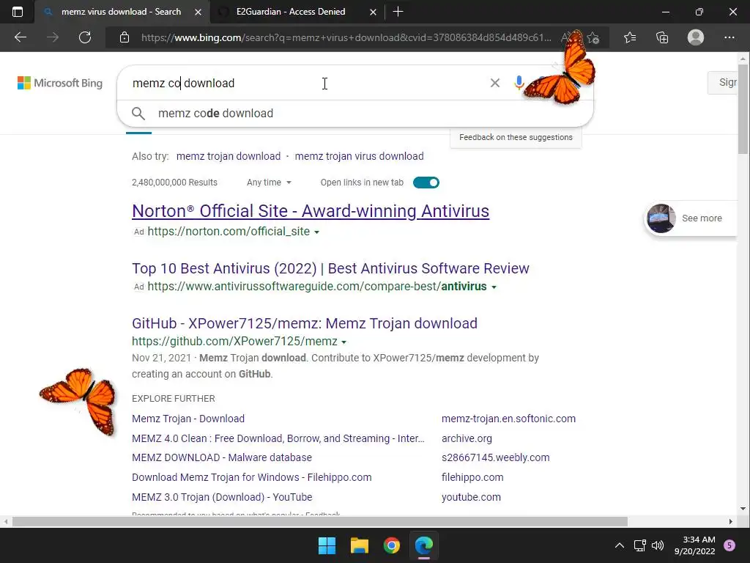This screenshot has height=563, width=750.
Task: Click scroll down arrow on vertical scrollbar
Action: coord(743,509)
